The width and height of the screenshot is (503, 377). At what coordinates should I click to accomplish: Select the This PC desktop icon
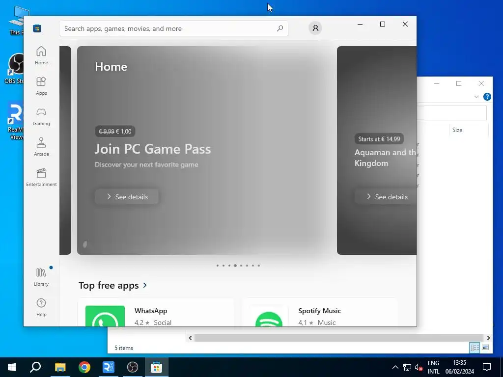click(x=17, y=21)
